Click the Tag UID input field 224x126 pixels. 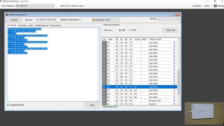[48, 20]
